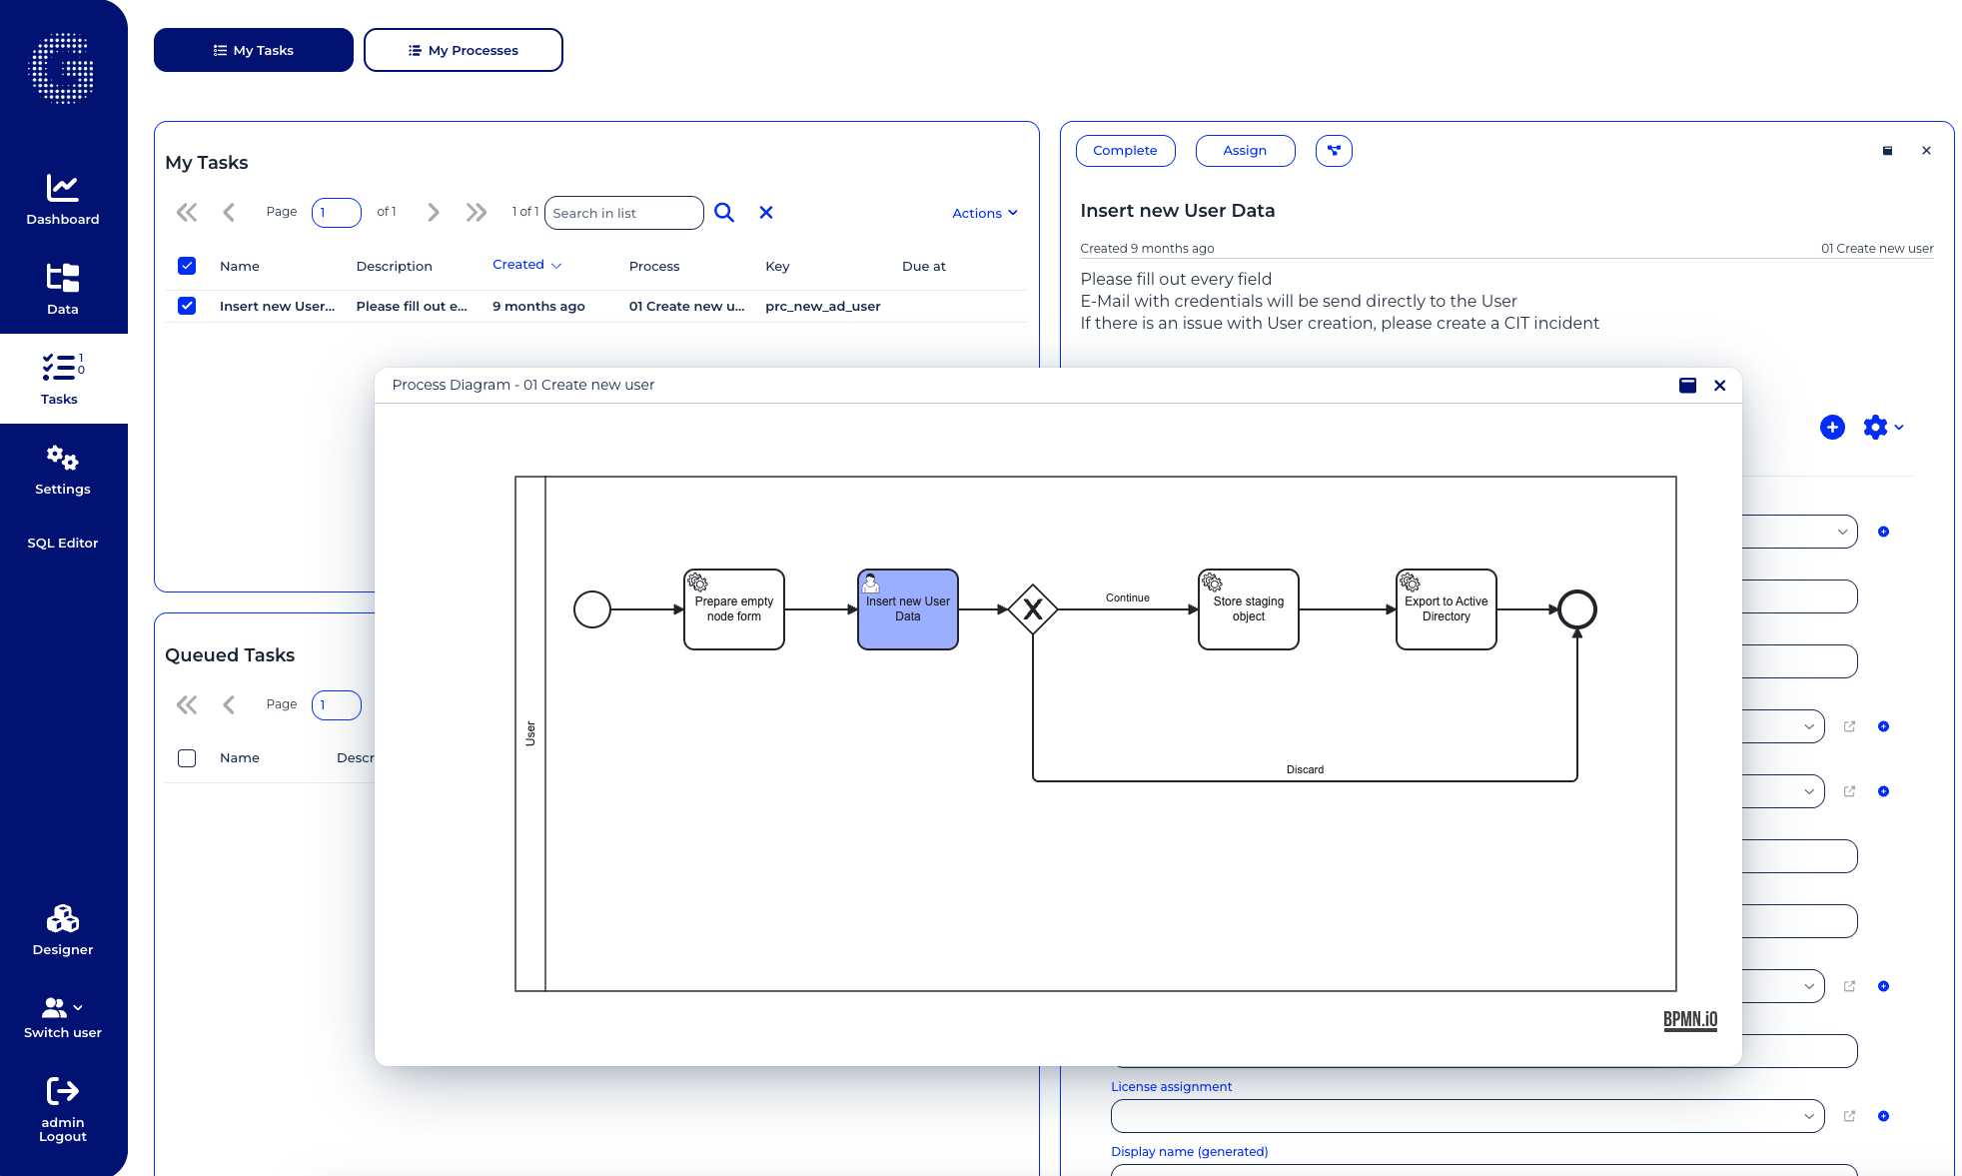Click the admin Logout icon
1962x1176 pixels.
pos(62,1091)
